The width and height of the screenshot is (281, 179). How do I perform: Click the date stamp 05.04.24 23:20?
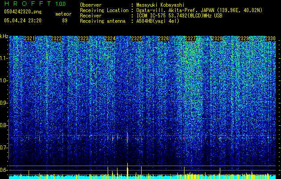(23, 21)
